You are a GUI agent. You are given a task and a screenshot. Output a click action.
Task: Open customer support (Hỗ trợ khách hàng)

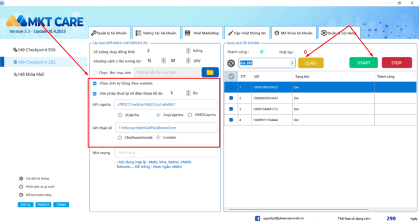[x=38, y=194]
